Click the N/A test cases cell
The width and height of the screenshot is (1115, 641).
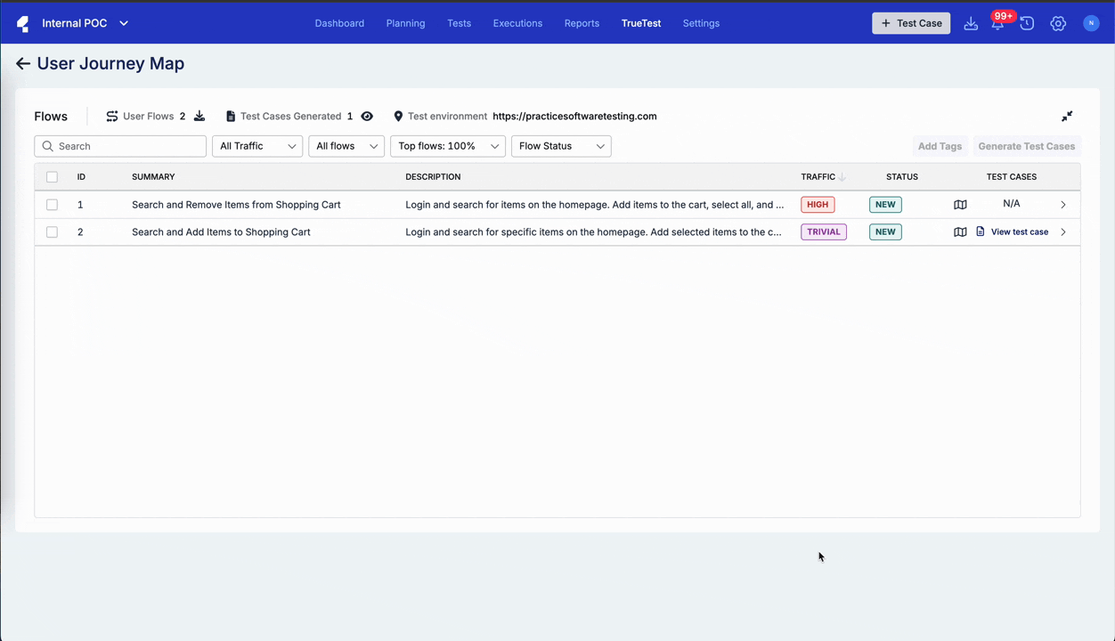(x=1012, y=204)
